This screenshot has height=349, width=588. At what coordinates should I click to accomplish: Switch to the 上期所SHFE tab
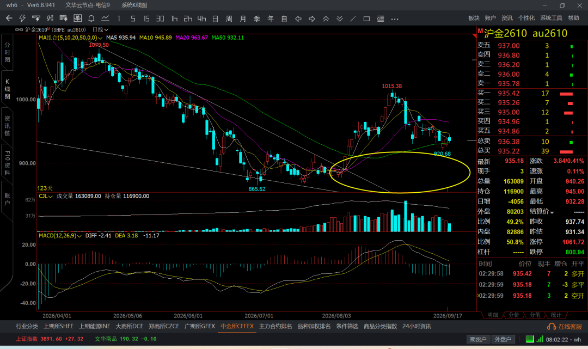tap(58, 326)
